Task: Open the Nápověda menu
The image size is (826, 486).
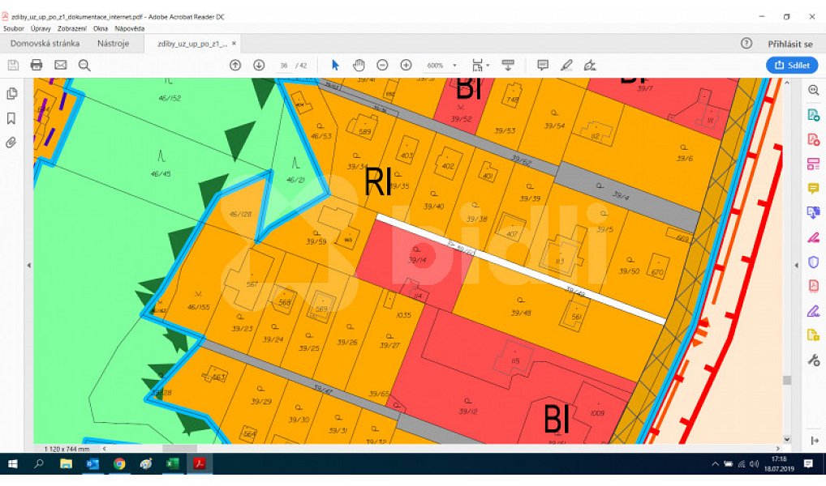Action: (130, 29)
